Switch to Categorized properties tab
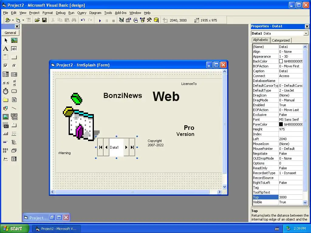Screen dimensions: 311x233 pos(281,40)
